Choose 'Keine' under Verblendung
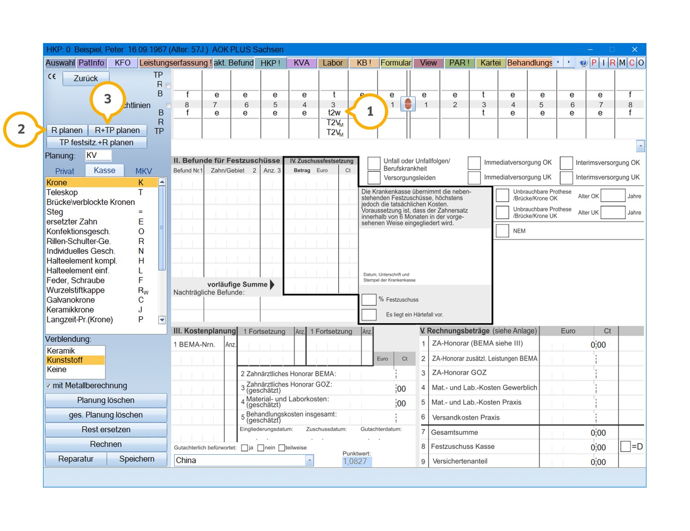The image size is (690, 531). click(75, 369)
